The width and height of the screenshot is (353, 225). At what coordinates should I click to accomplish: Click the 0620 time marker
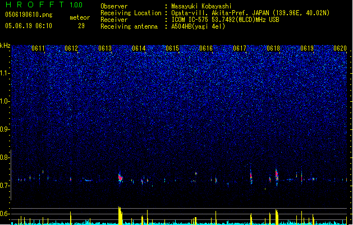coord(340,48)
